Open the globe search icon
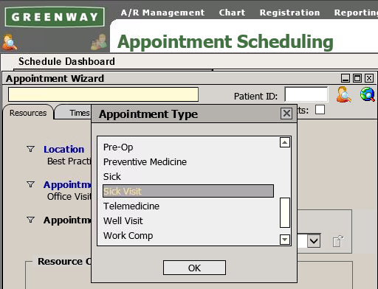Screen dimensions: 378x289 tap(368, 94)
